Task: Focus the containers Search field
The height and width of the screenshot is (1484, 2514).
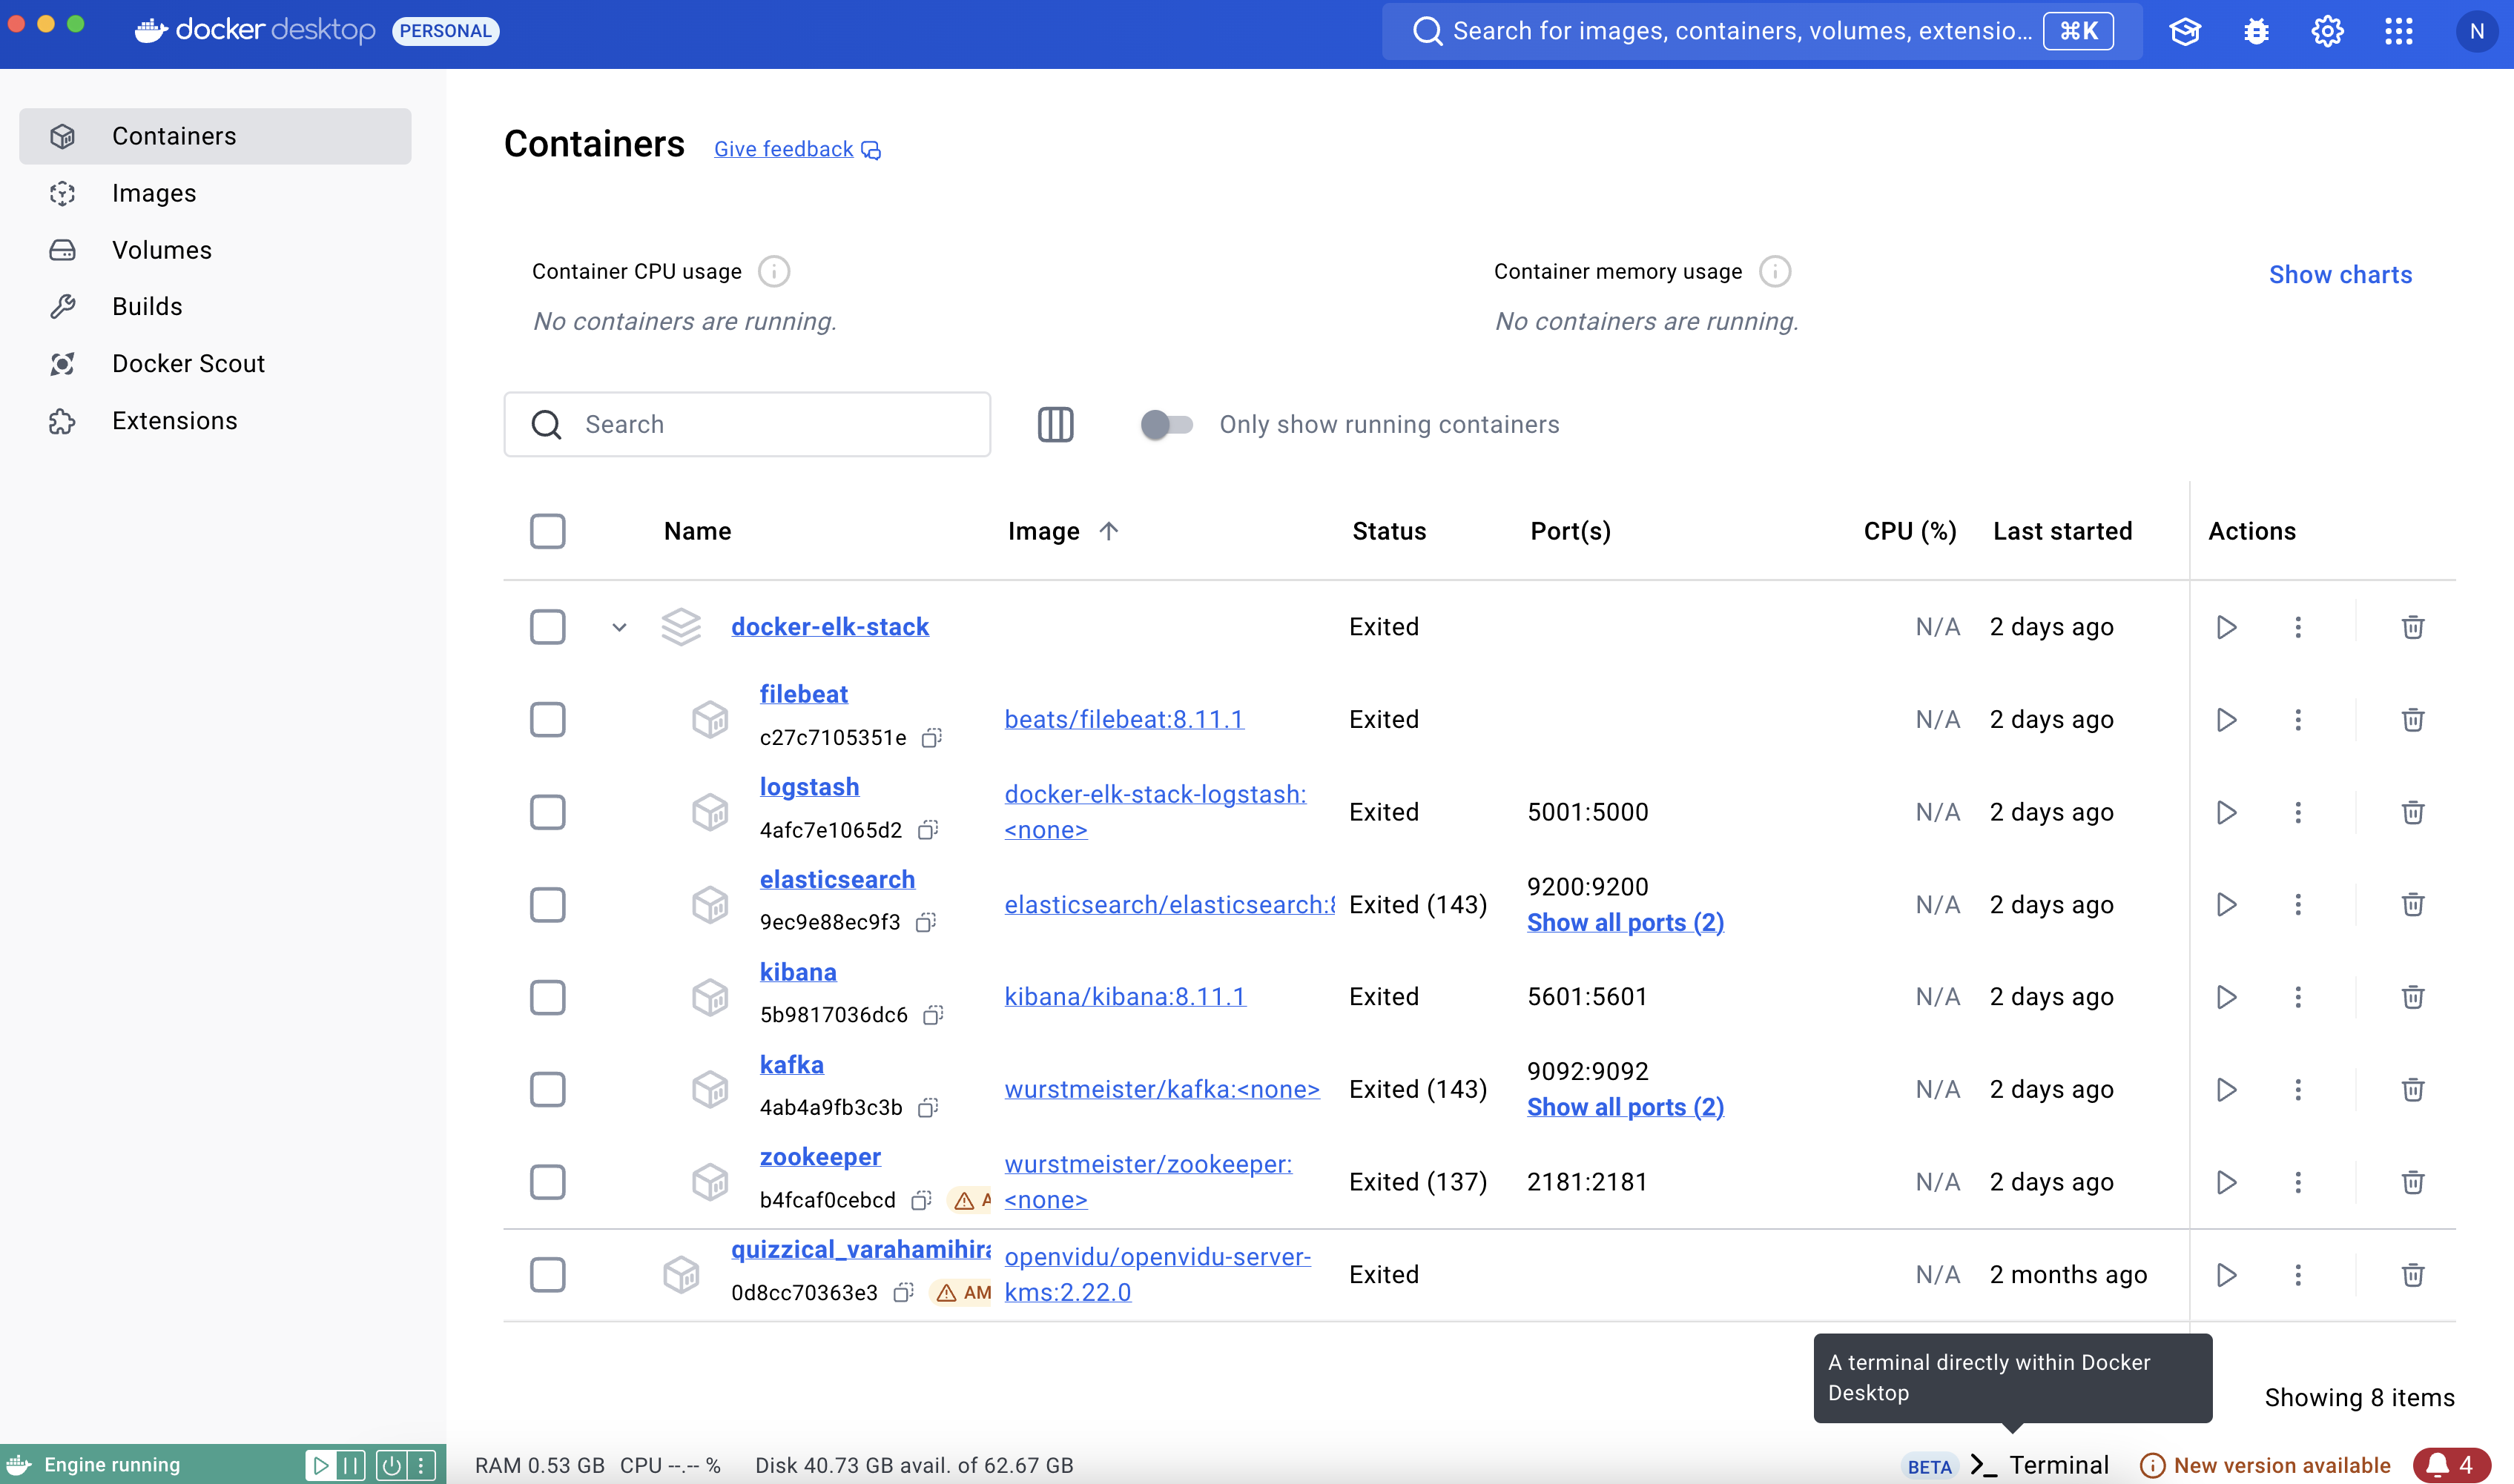Action: [771, 425]
